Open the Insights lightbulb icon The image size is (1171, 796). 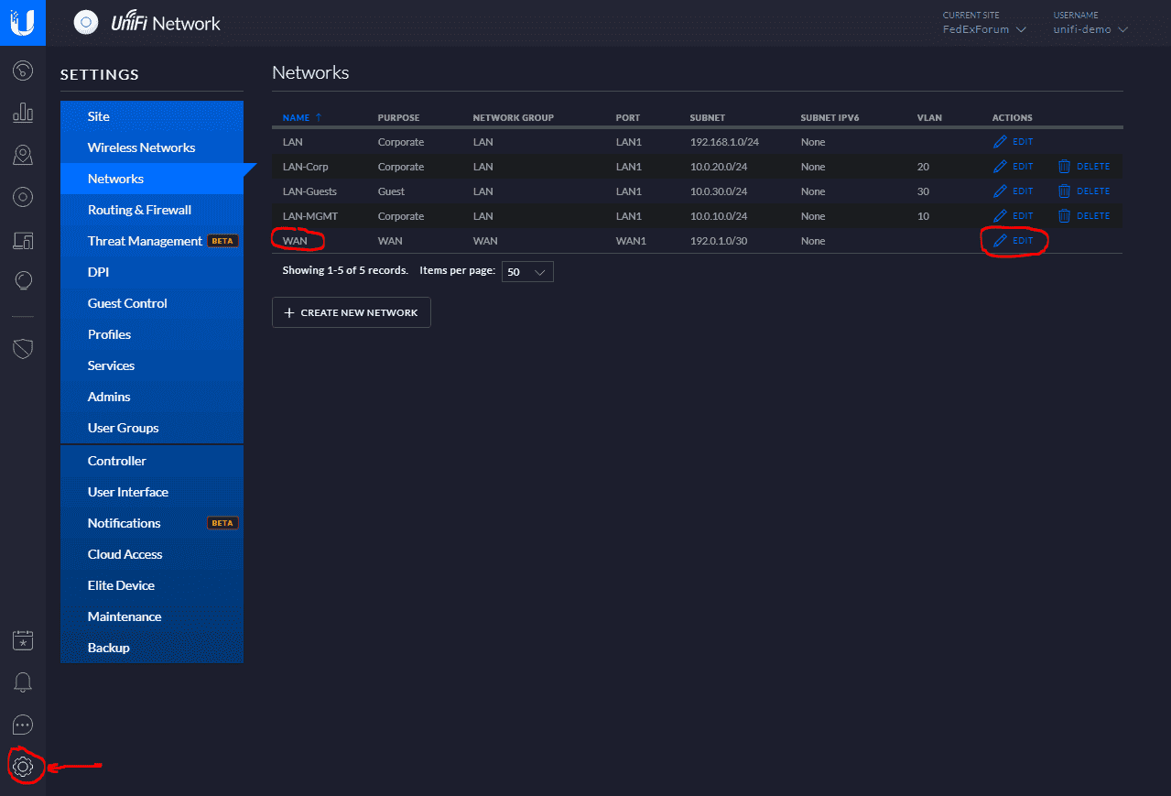pos(23,281)
